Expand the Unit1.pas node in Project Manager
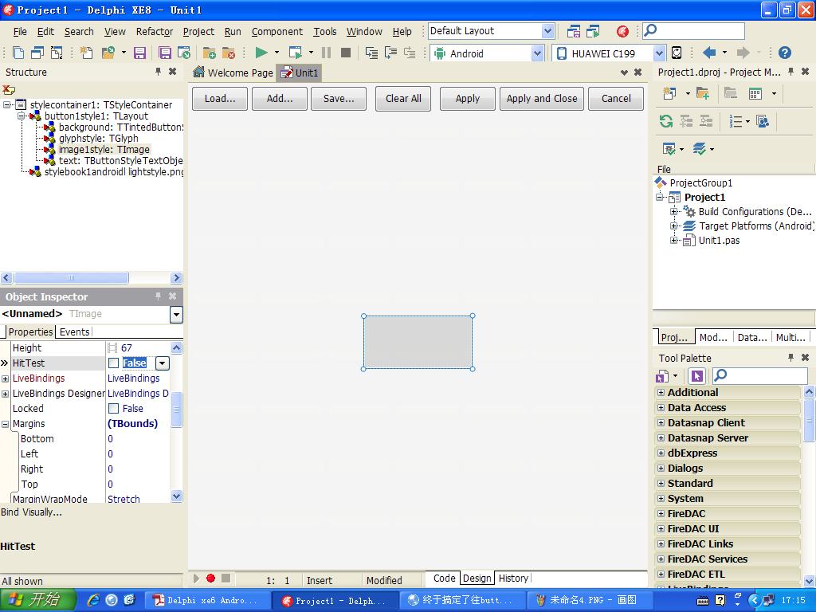Screen dimensions: 816x612 (x=674, y=241)
